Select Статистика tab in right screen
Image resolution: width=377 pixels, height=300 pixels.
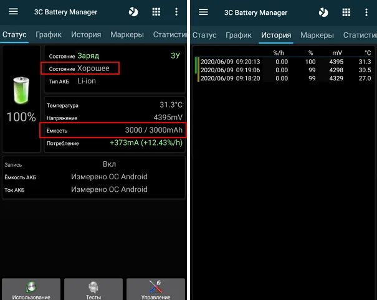pyautogui.click(x=360, y=35)
